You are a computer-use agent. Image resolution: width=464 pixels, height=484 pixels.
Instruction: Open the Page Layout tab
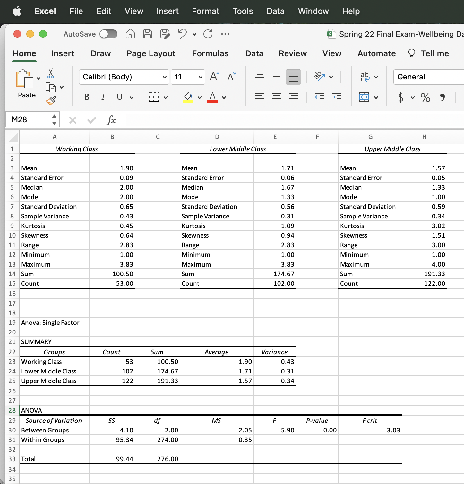coord(151,53)
